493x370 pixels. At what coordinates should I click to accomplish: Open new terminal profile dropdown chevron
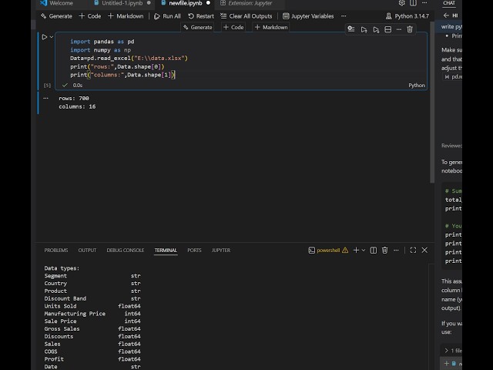364,250
